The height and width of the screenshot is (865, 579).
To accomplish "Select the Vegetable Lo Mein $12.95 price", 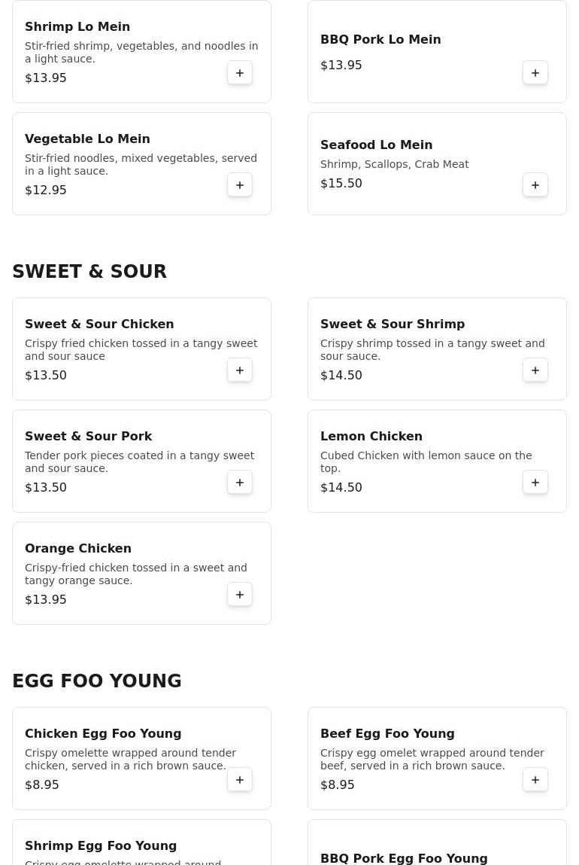I will pos(46,190).
